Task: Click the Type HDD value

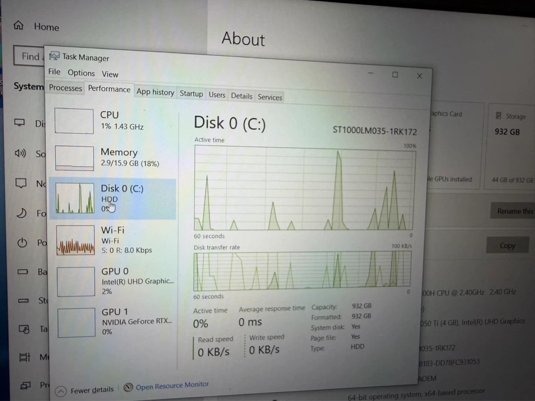Action: point(357,346)
